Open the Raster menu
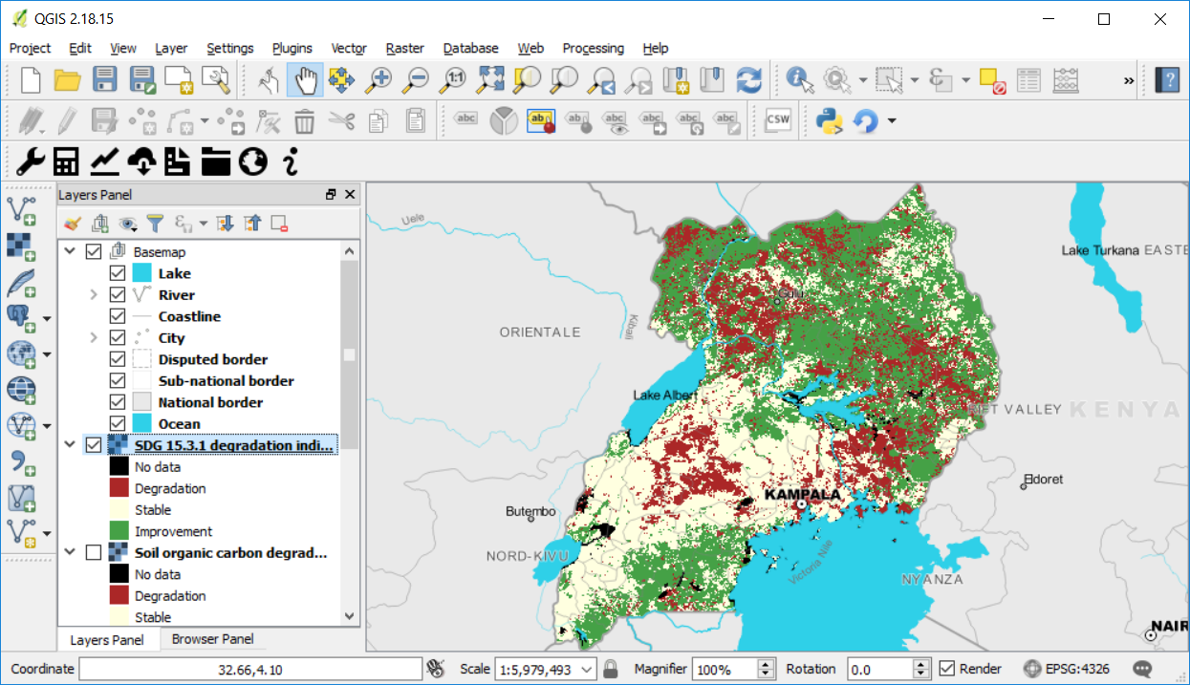 404,48
